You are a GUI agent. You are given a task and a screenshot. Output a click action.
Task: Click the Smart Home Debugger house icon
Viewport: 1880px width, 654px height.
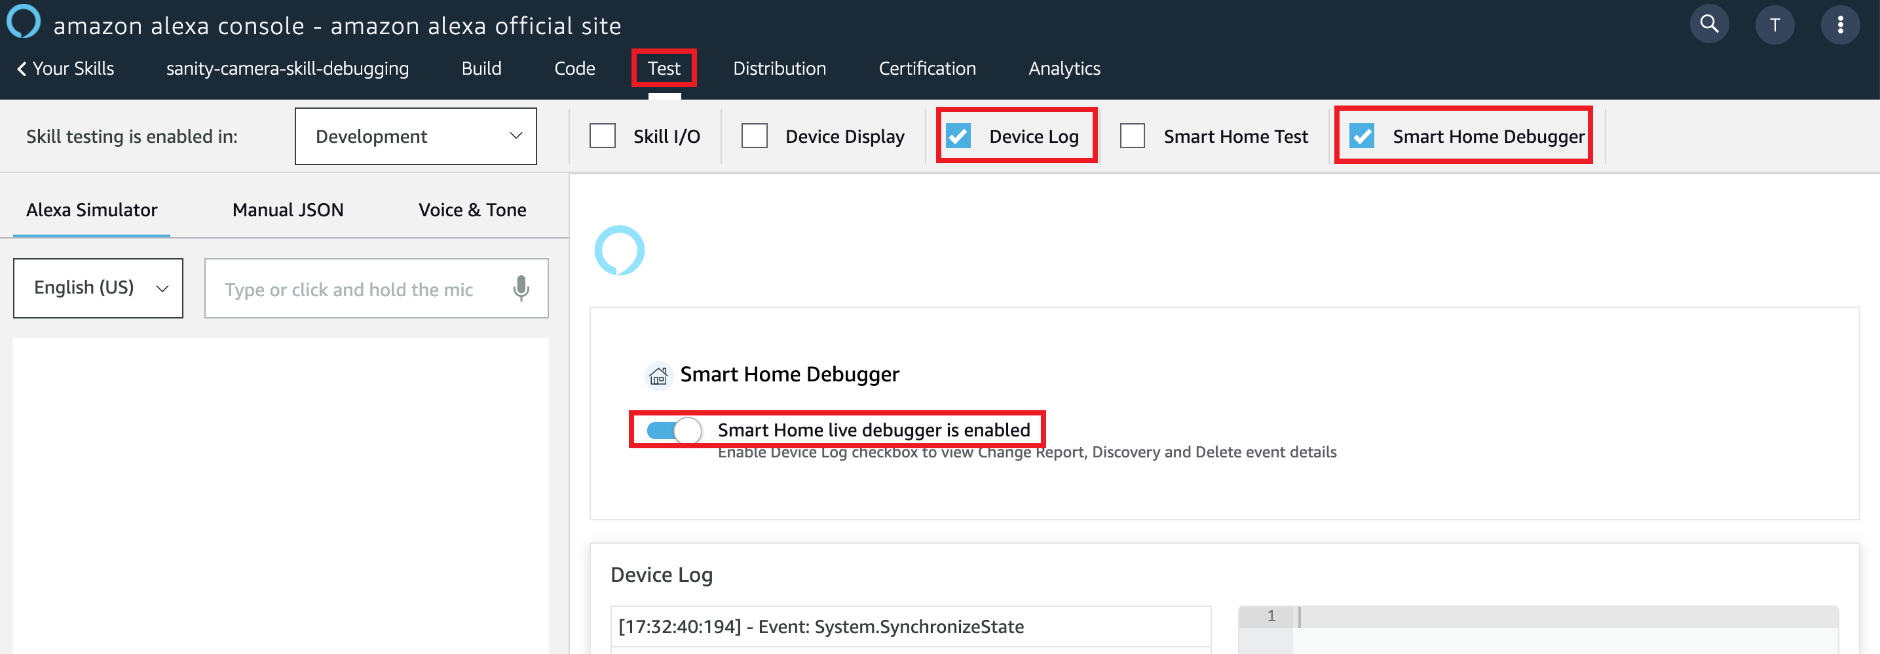(658, 376)
